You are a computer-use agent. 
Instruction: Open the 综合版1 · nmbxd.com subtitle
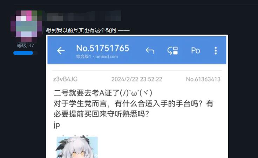coord(97,57)
